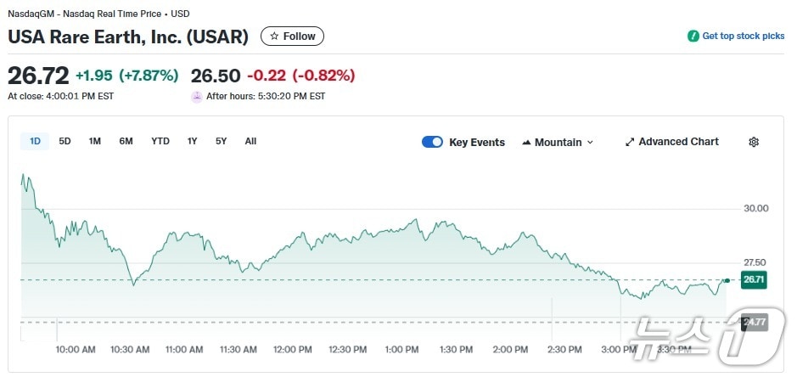Show the 6M price history
Image resolution: width=797 pixels, height=377 pixels.
click(126, 141)
